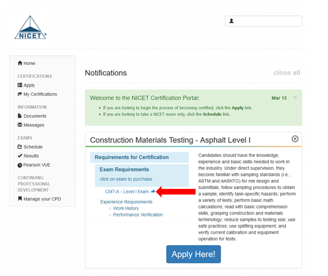
Task: Click bold Apply link in welcome message
Action: (x=238, y=108)
